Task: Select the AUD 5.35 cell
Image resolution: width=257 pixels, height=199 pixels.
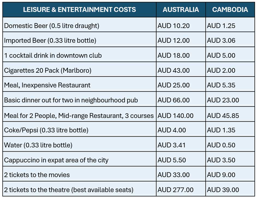Action: pyautogui.click(x=221, y=85)
